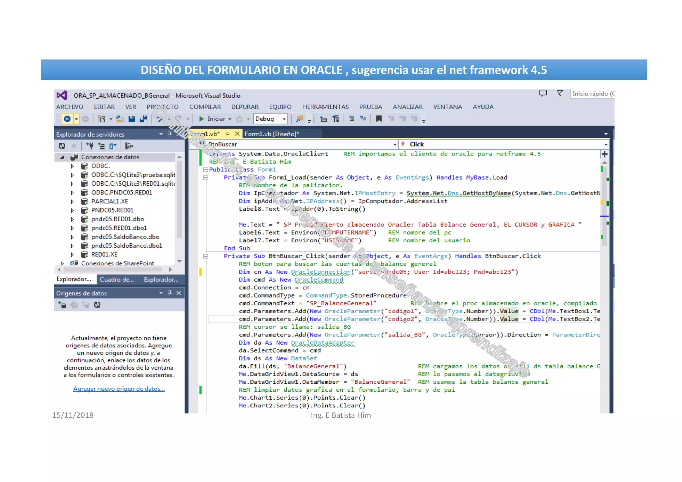Collapse the Form1_Load sub outline
Viewport: 682px width, 482px height.
(x=205, y=178)
